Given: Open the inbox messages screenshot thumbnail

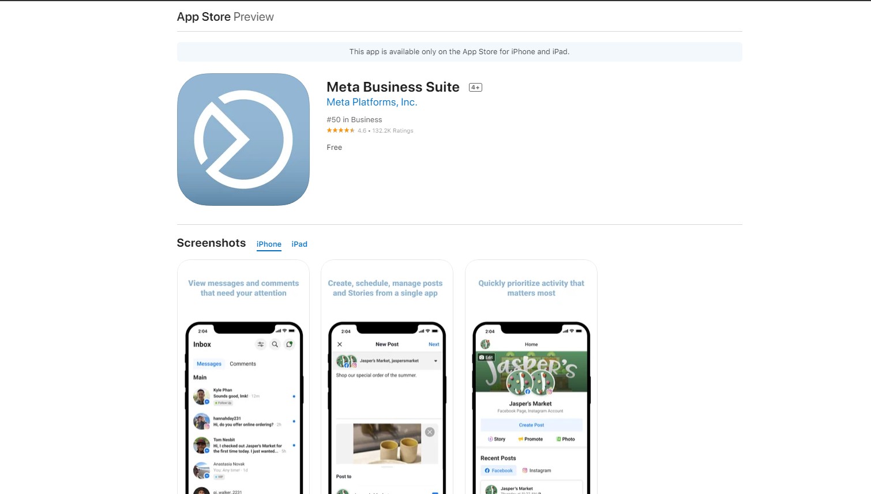Looking at the screenshot, I should [x=243, y=377].
